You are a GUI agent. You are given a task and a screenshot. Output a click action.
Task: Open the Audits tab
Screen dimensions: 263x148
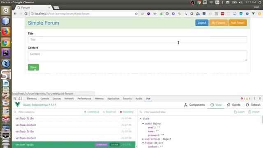click(139, 99)
